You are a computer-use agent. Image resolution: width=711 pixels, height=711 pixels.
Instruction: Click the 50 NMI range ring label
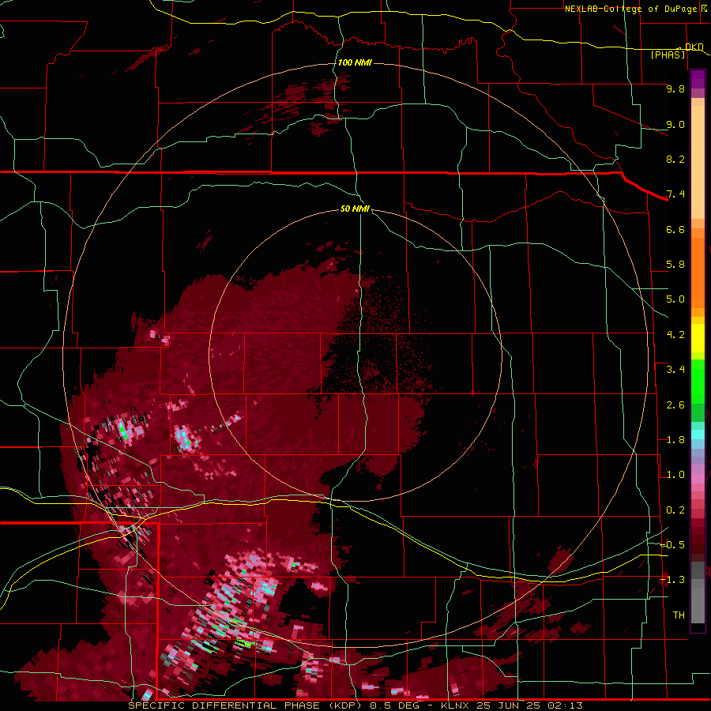click(355, 209)
